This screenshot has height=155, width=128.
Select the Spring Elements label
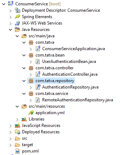coord(37,17)
